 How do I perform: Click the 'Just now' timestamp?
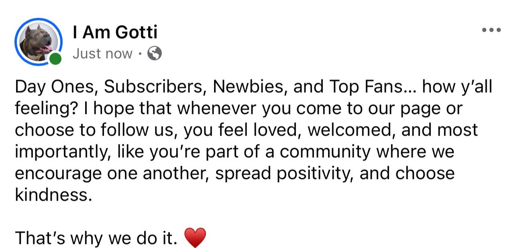[102, 54]
